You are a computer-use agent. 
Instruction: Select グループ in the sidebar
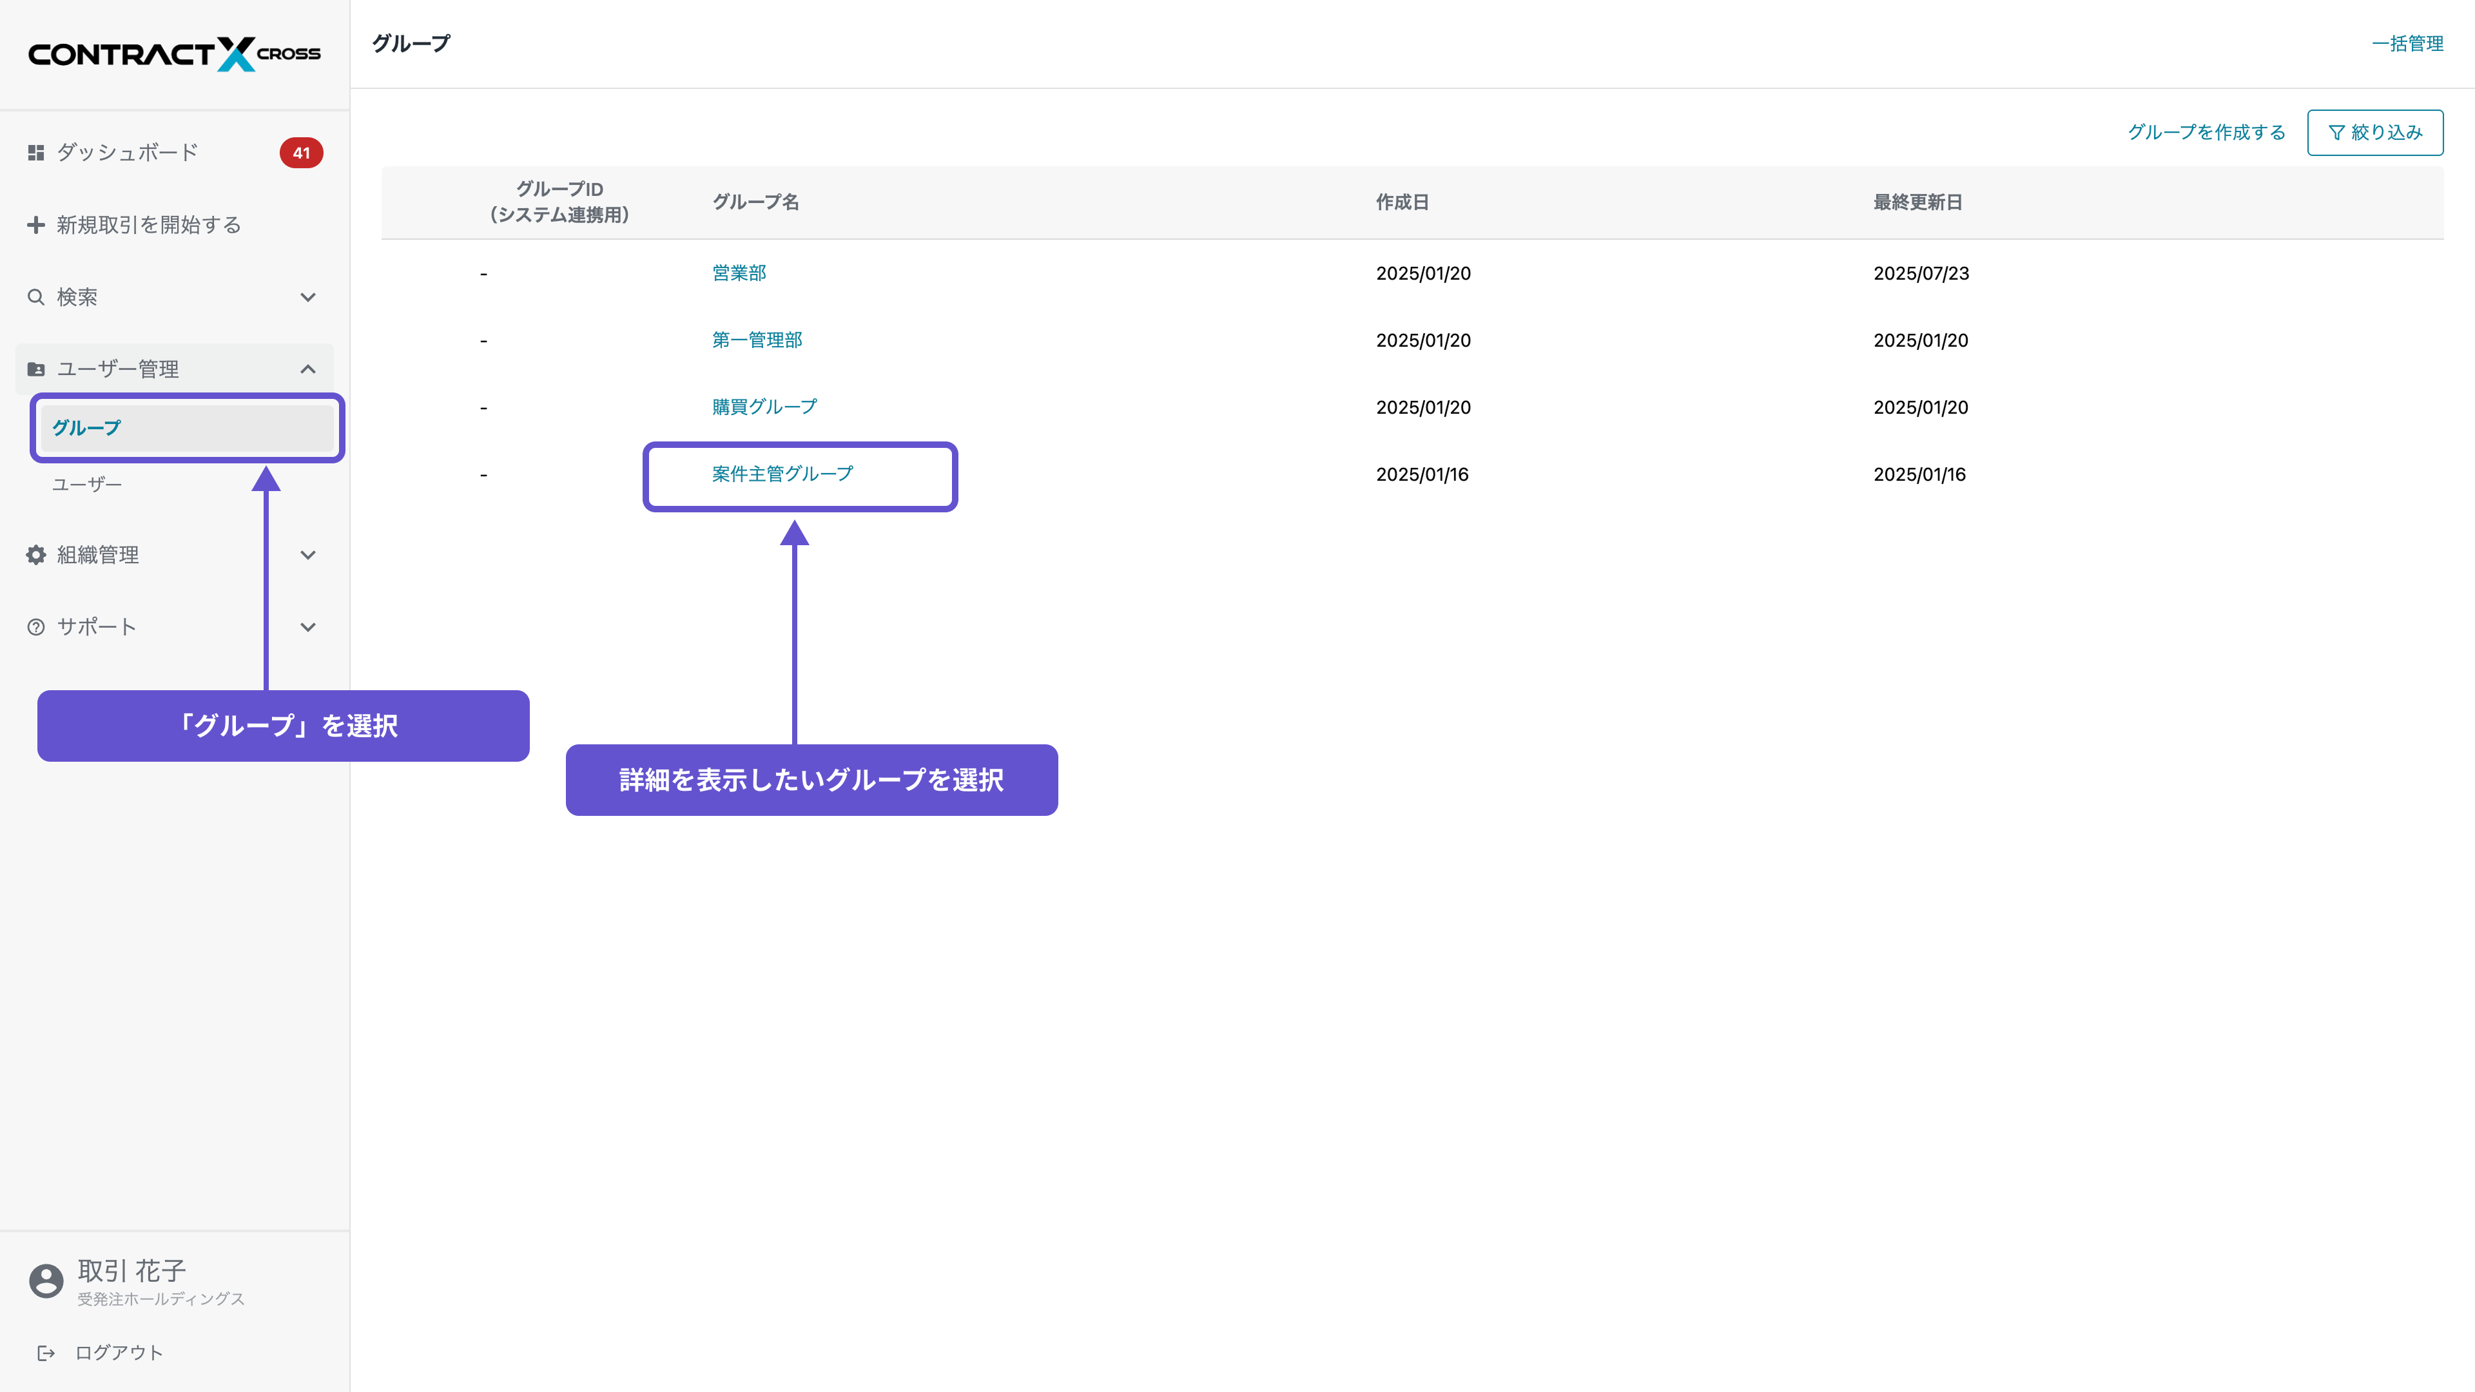[x=86, y=427]
